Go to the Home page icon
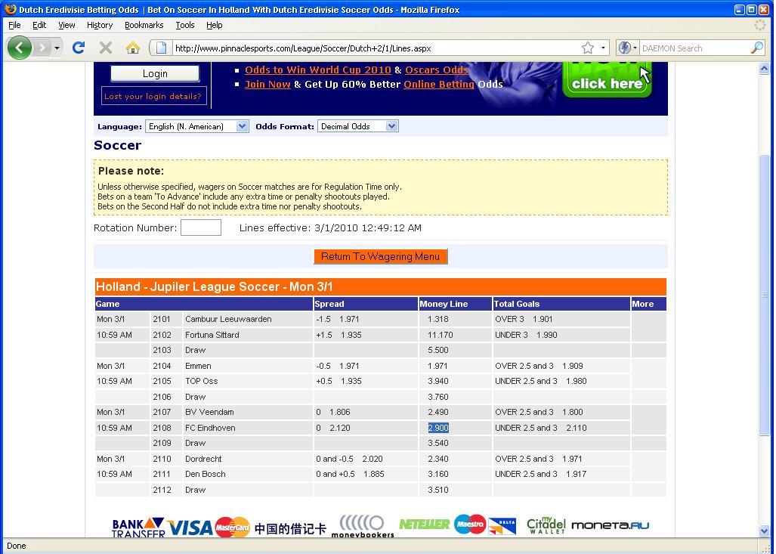This screenshot has height=554, width=776. coord(133,48)
